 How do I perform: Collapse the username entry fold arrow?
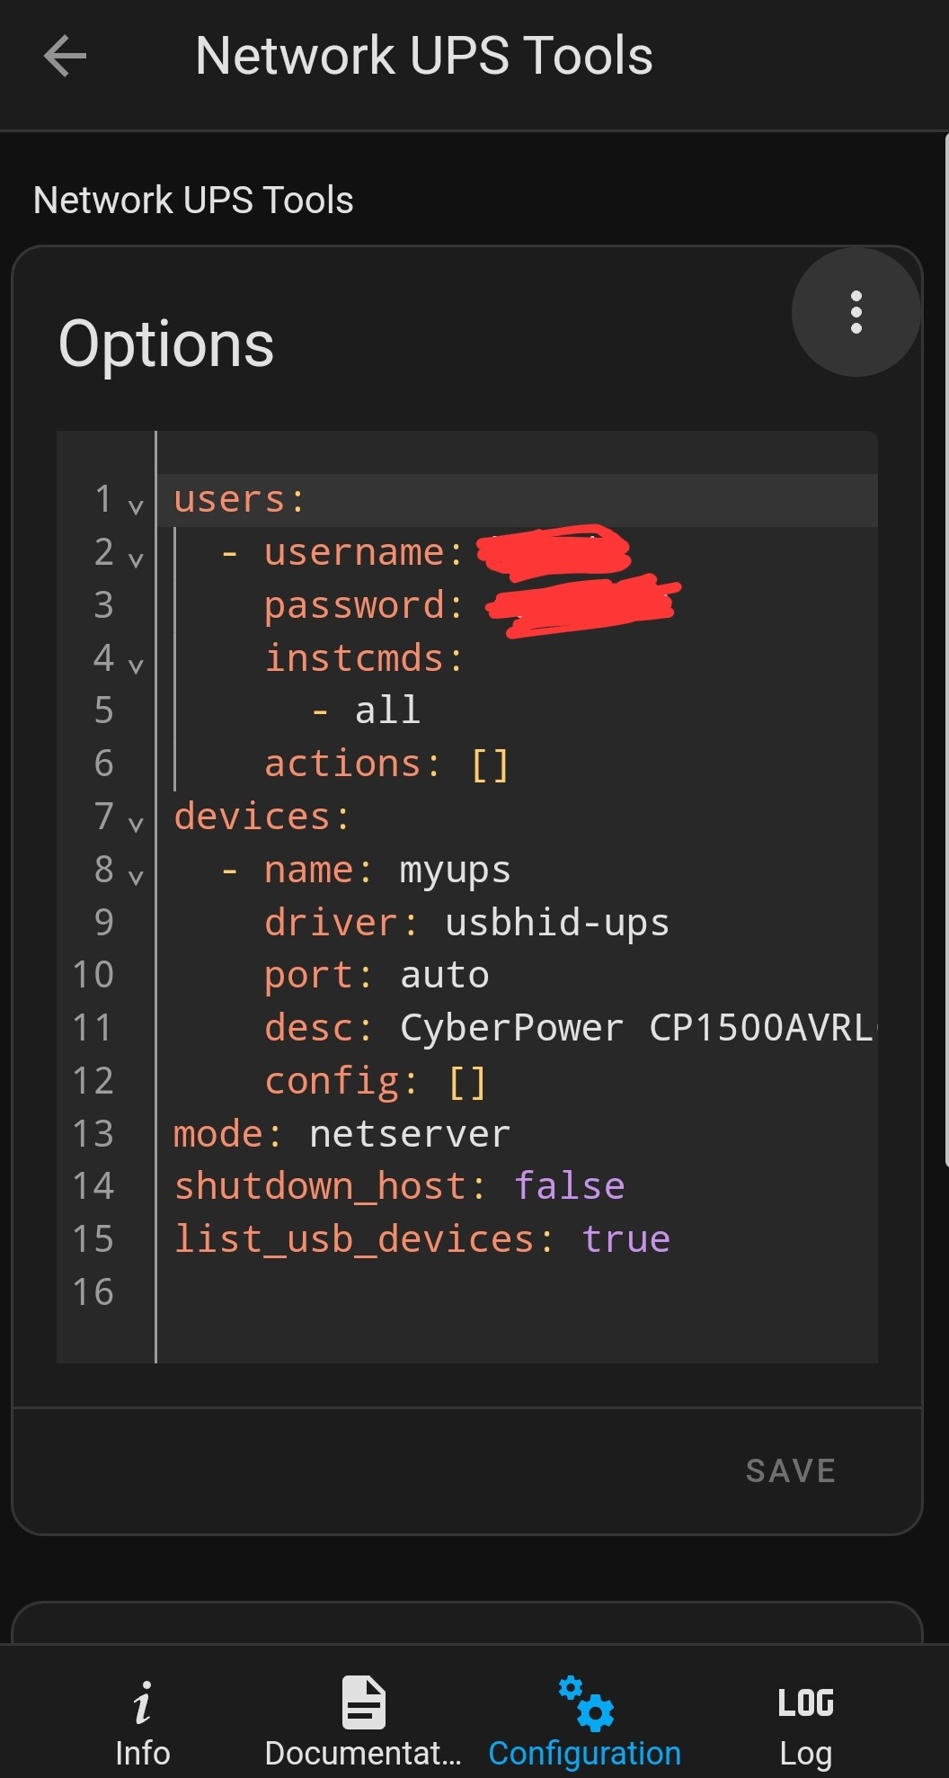click(136, 559)
